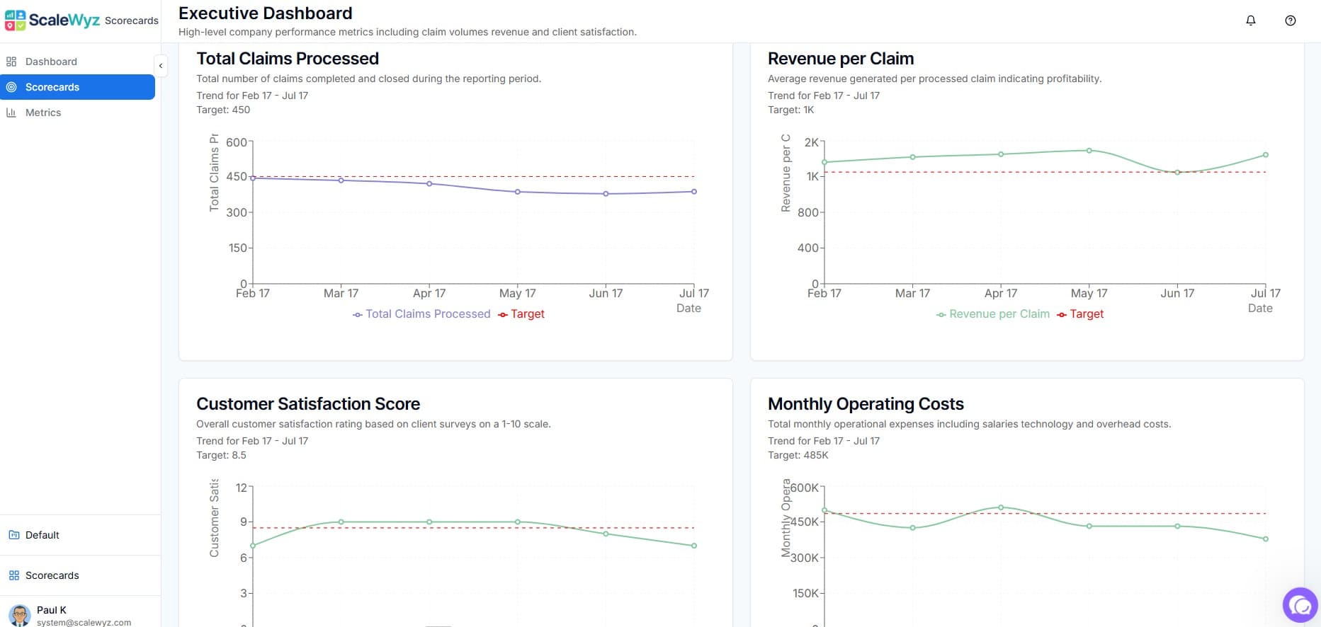This screenshot has width=1321, height=627.
Task: Toggle Target legend in Revenue per Claim chart
Action: click(1080, 314)
